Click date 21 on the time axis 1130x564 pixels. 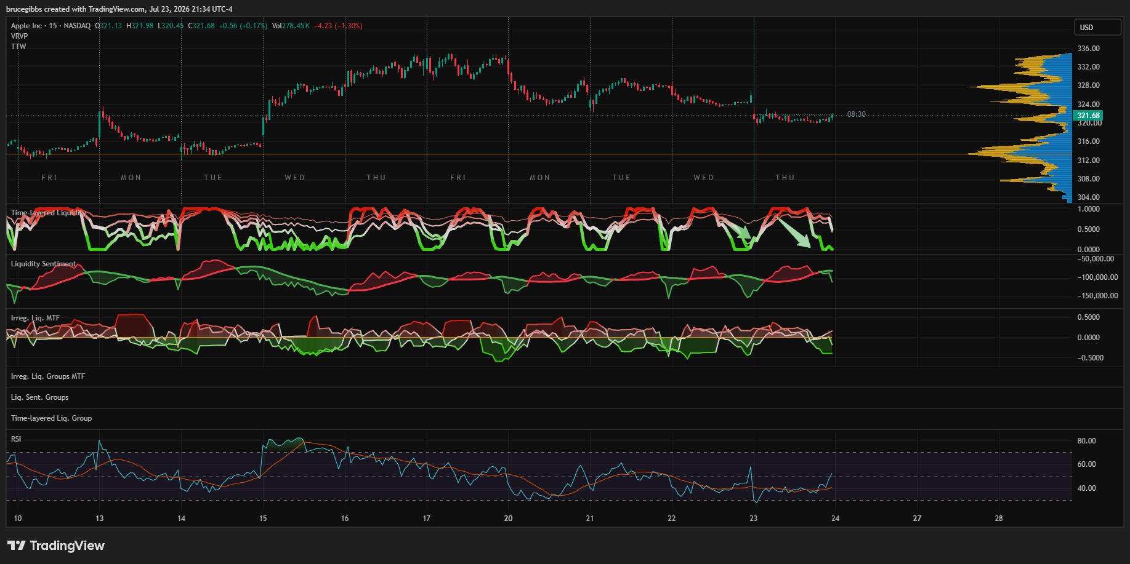click(590, 518)
